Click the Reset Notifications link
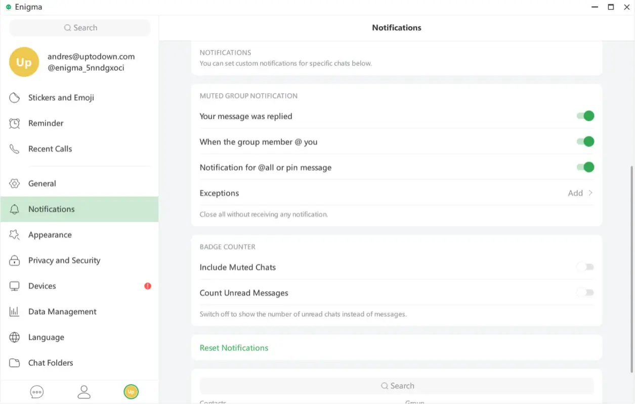This screenshot has width=635, height=404. [234, 347]
